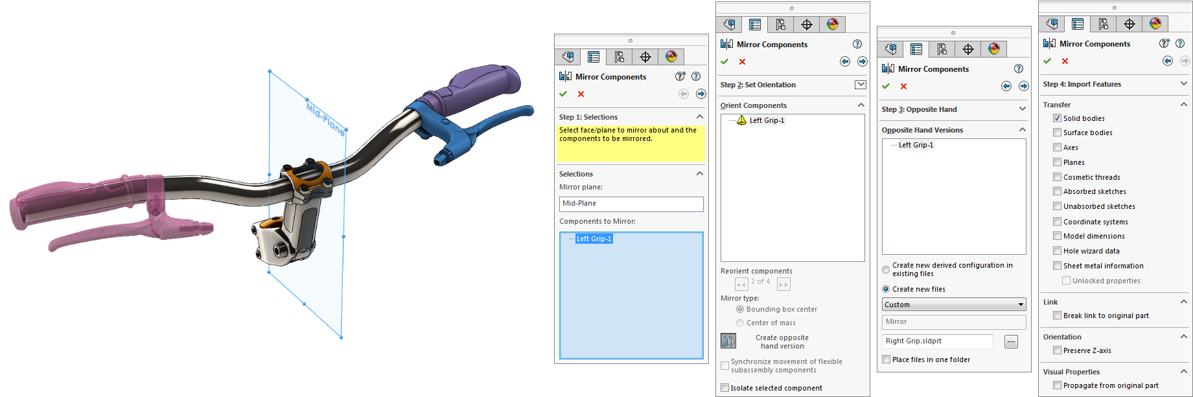Image resolution: width=1193 pixels, height=397 pixels.
Task: Open FeatureManager tab in Step 2 Set Orientation panel
Action: click(x=730, y=25)
